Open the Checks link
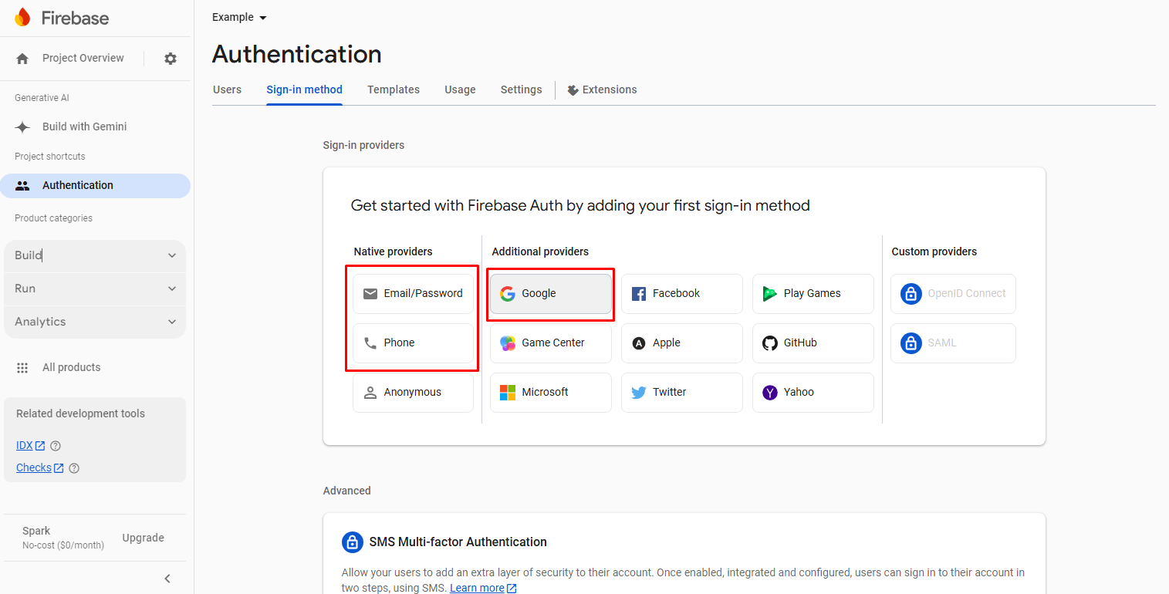 click(x=40, y=468)
